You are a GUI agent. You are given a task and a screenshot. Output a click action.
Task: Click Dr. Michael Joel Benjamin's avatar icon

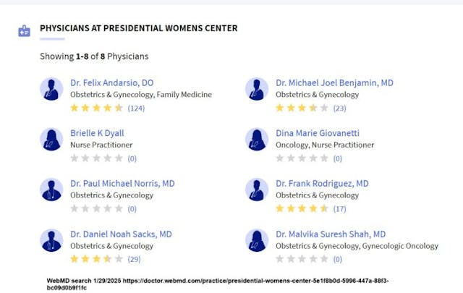(257, 89)
